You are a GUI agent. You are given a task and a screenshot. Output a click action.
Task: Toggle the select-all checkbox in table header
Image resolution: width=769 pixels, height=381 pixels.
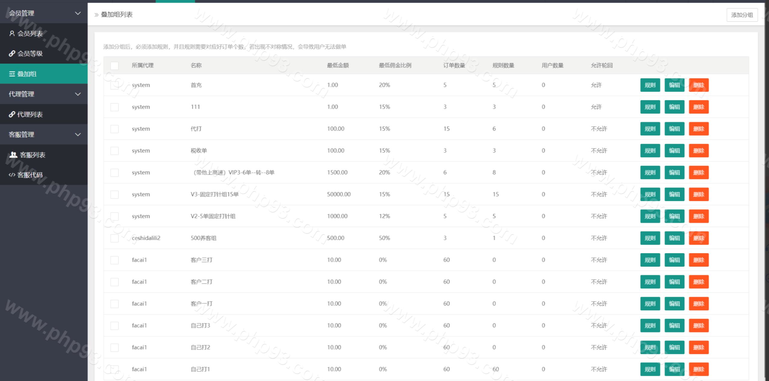tap(114, 65)
